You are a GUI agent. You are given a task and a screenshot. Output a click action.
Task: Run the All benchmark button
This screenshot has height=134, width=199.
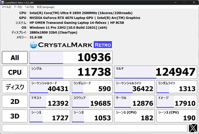(15, 57)
